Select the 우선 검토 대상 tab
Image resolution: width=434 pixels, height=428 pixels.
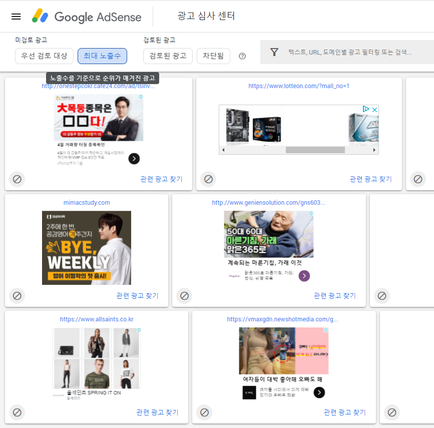44,56
